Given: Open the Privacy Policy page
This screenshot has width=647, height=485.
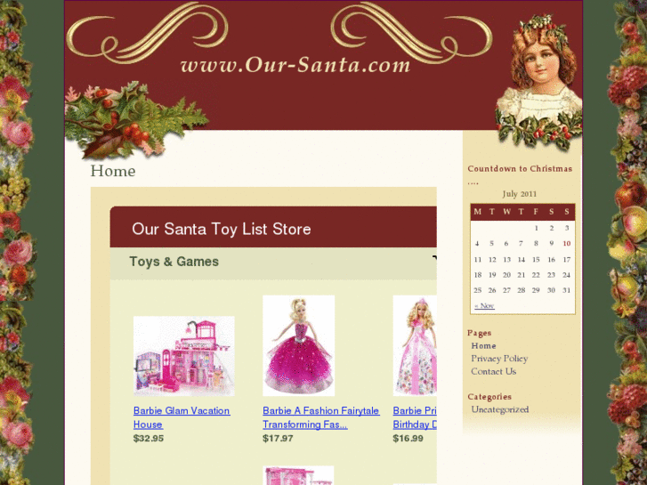Looking at the screenshot, I should [x=499, y=359].
